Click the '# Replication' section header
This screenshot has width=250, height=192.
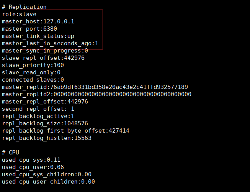[x=24, y=7]
